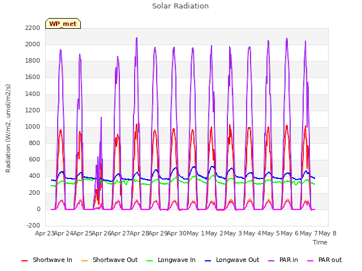Click the Apr 23 x-axis date label
Screen dimensions: 362x271
point(45,233)
